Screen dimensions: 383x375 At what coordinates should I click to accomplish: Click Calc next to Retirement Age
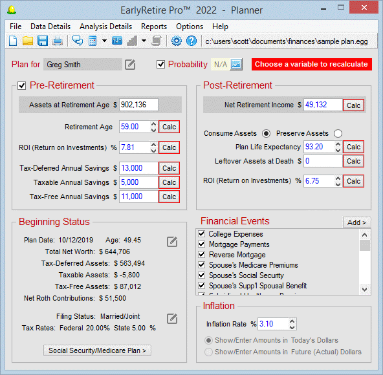click(x=169, y=127)
